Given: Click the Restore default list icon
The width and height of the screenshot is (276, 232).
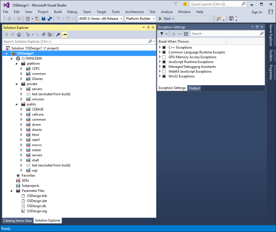Looking at the screenshot, I should tap(186, 34).
